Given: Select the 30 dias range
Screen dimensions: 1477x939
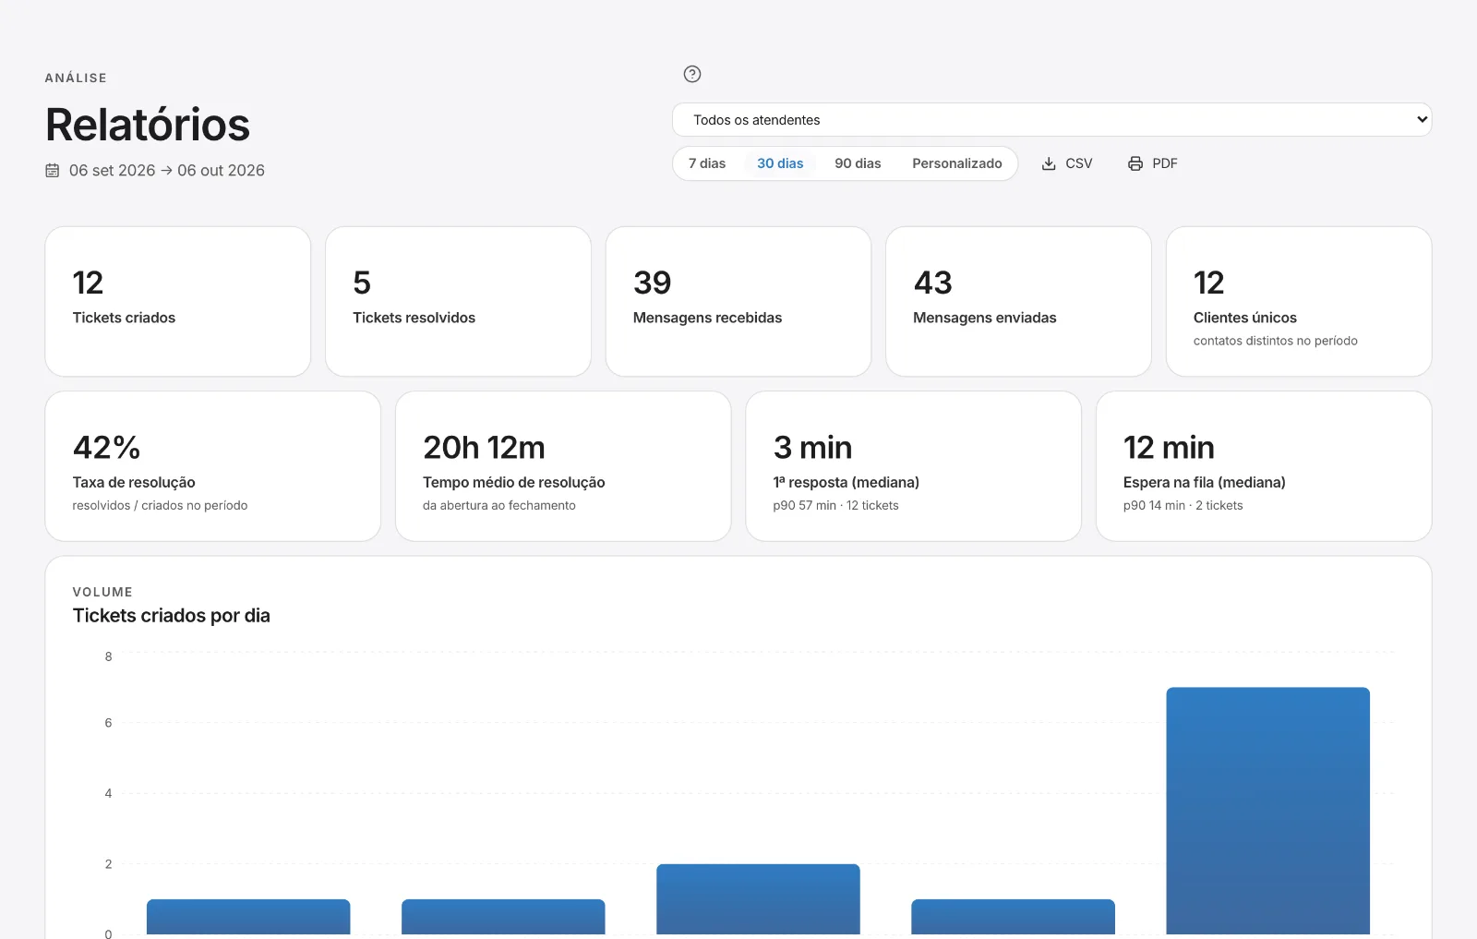Looking at the screenshot, I should (780, 163).
